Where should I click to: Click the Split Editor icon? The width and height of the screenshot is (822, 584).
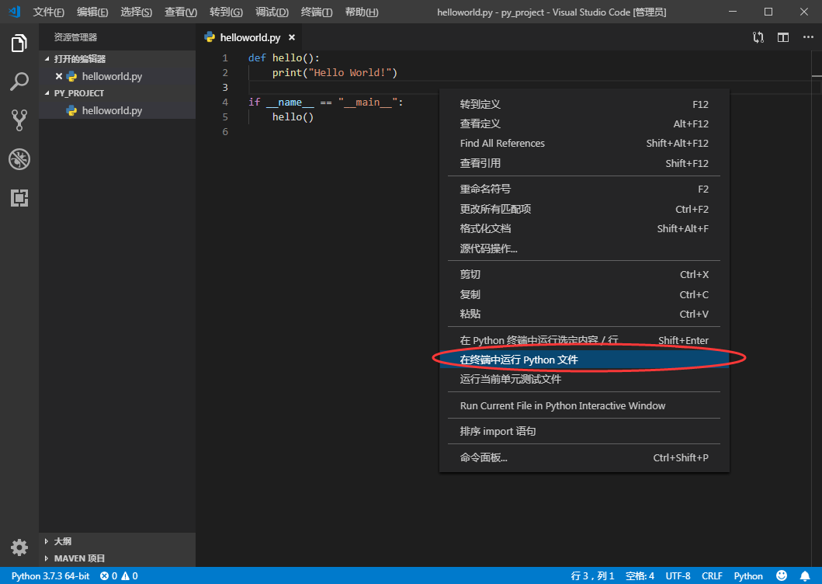782,37
